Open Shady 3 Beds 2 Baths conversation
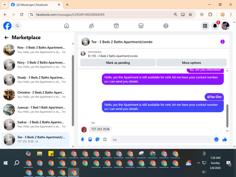 click(35, 80)
